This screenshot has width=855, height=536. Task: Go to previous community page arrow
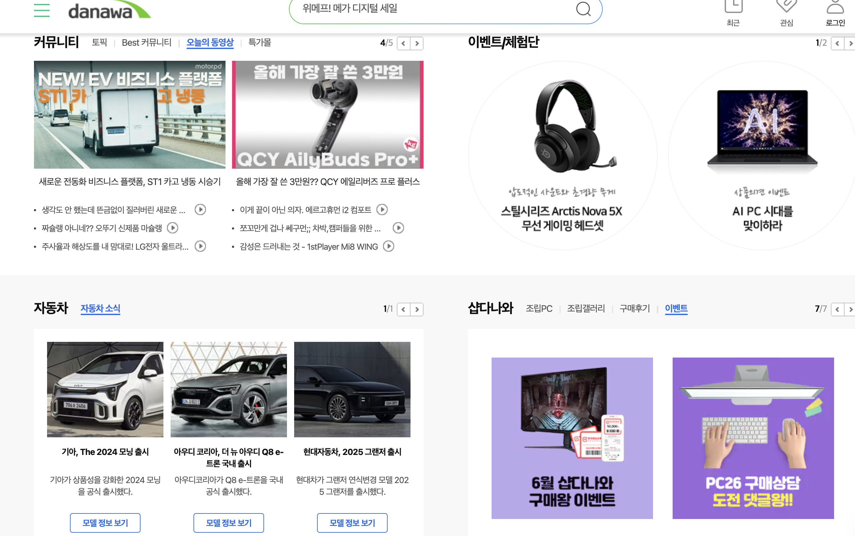(x=403, y=43)
